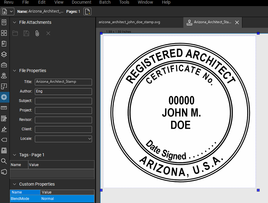
Task: Click the top-right blue resize handle
Action: point(258,33)
